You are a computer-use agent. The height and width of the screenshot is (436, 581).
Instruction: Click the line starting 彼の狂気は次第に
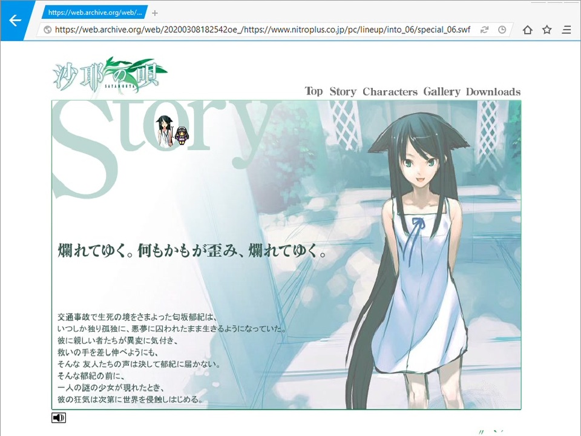pos(131,400)
